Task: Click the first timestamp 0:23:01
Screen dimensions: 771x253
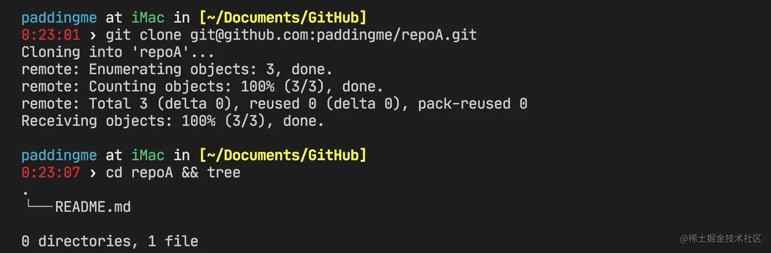Action: 50,35
